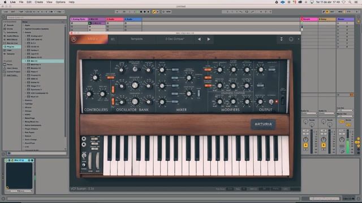Toggle the synth power switch
Viewport: 362px width, 203px height.
tap(283, 101)
